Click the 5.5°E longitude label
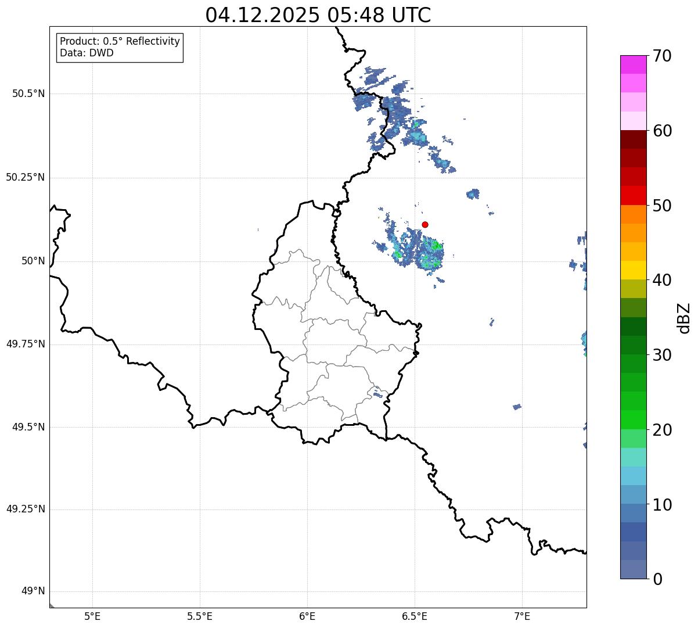The image size is (698, 628). [200, 616]
